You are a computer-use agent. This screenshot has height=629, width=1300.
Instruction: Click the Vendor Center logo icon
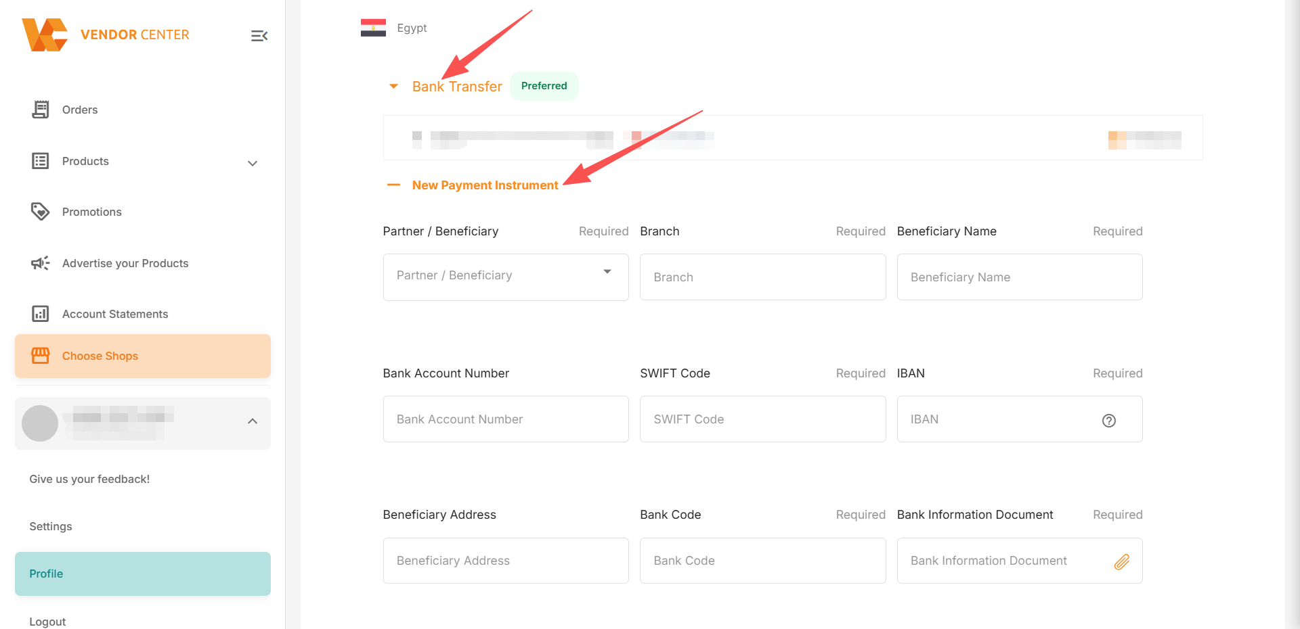tap(45, 34)
